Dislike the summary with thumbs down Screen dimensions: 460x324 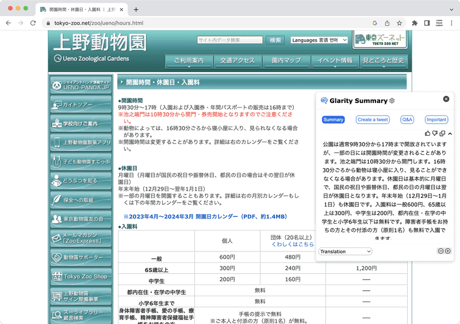pyautogui.click(x=435, y=134)
